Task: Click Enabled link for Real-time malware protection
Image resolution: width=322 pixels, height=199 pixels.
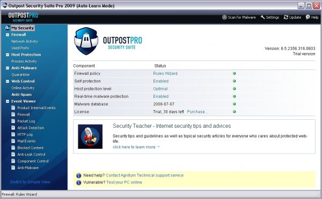Action: [x=161, y=96]
